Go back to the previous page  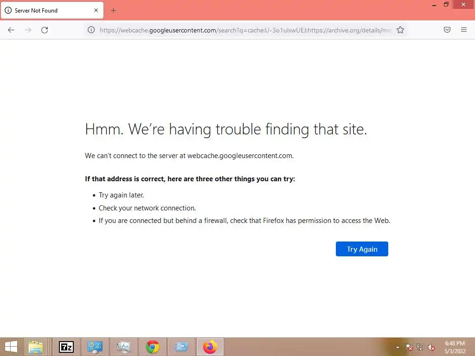(11, 30)
